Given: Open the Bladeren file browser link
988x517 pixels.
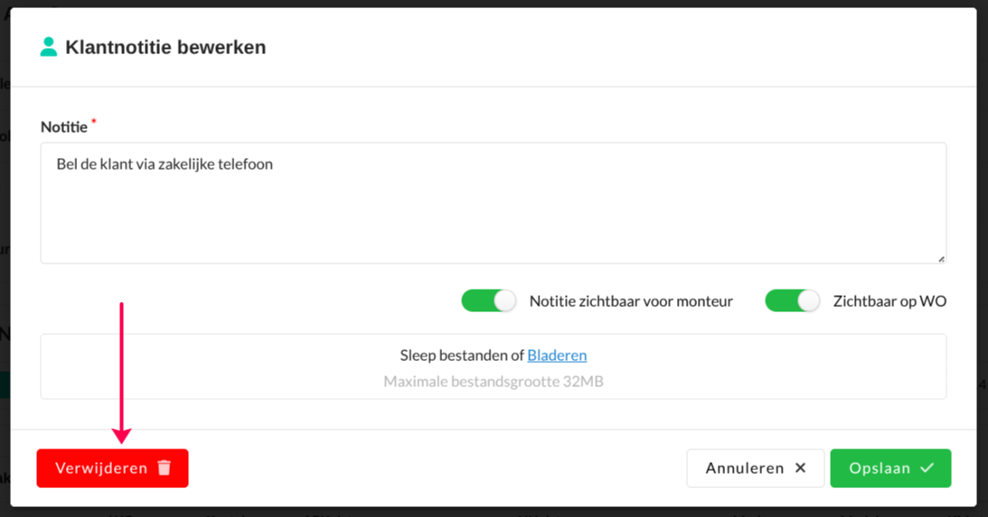Looking at the screenshot, I should [557, 355].
